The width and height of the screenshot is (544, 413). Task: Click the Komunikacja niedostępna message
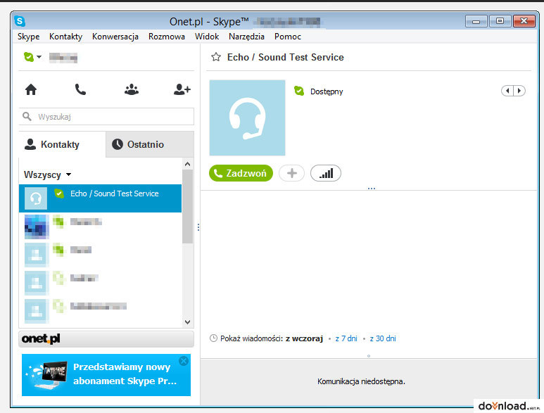(x=361, y=381)
